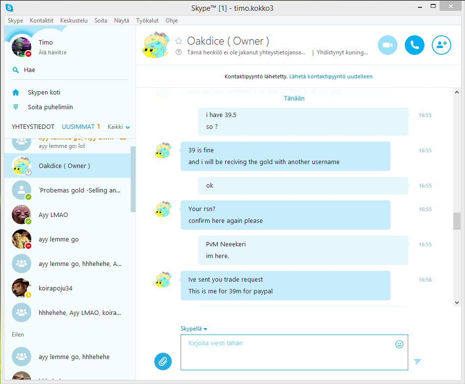This screenshot has width=465, height=384.
Task: Click the message 'Ive sent you trade request'
Action: [226, 280]
